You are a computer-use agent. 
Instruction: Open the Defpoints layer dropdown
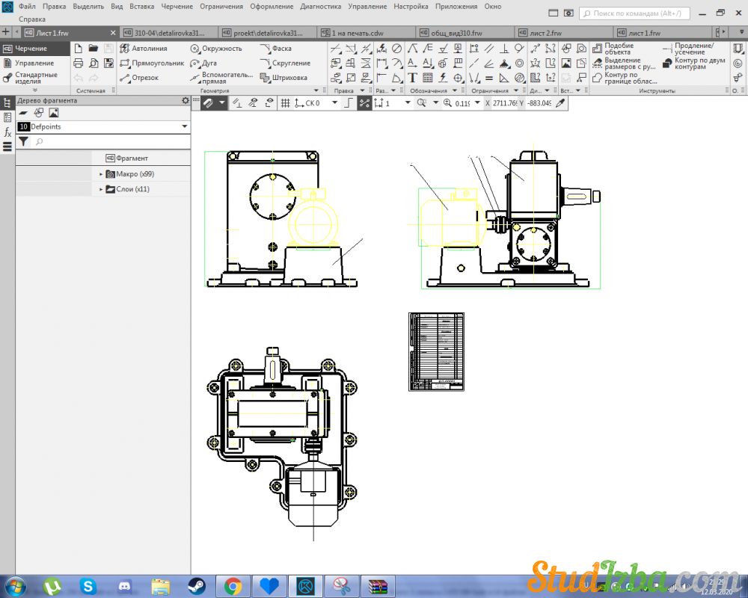pyautogui.click(x=184, y=127)
